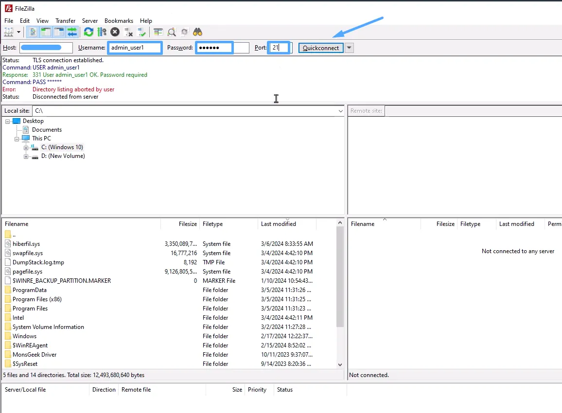Open the Bookmarks menu
This screenshot has width=562, height=413.
(119, 21)
